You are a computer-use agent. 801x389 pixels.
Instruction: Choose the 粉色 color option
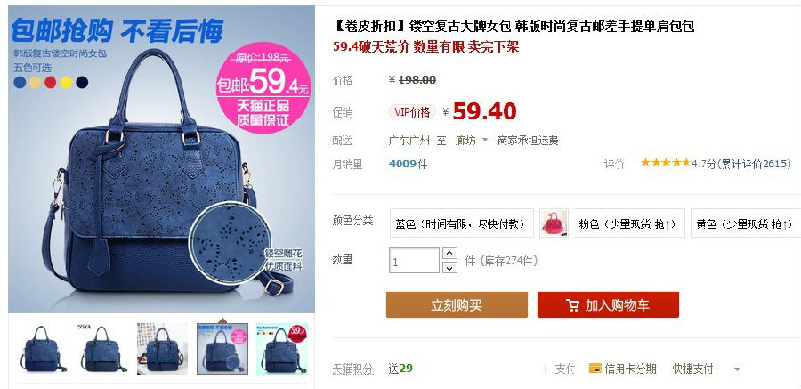[x=628, y=223]
